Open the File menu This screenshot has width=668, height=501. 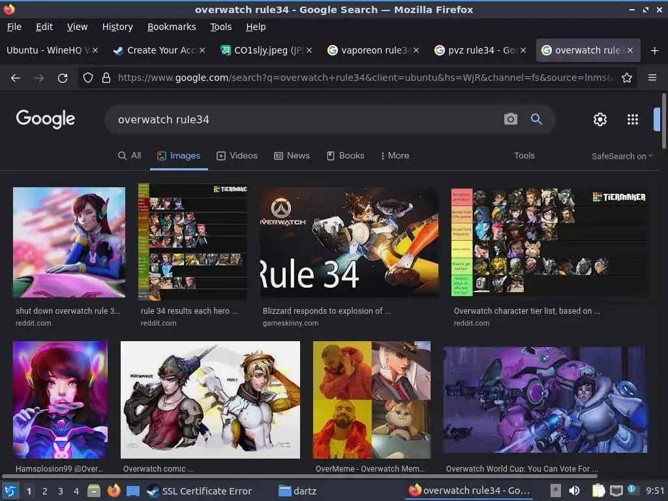pyautogui.click(x=14, y=27)
